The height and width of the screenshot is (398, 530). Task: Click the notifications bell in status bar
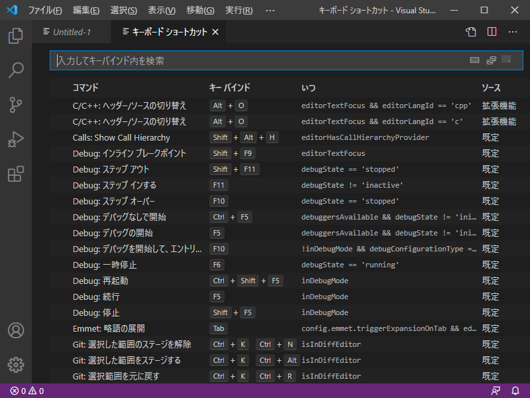coord(515,391)
